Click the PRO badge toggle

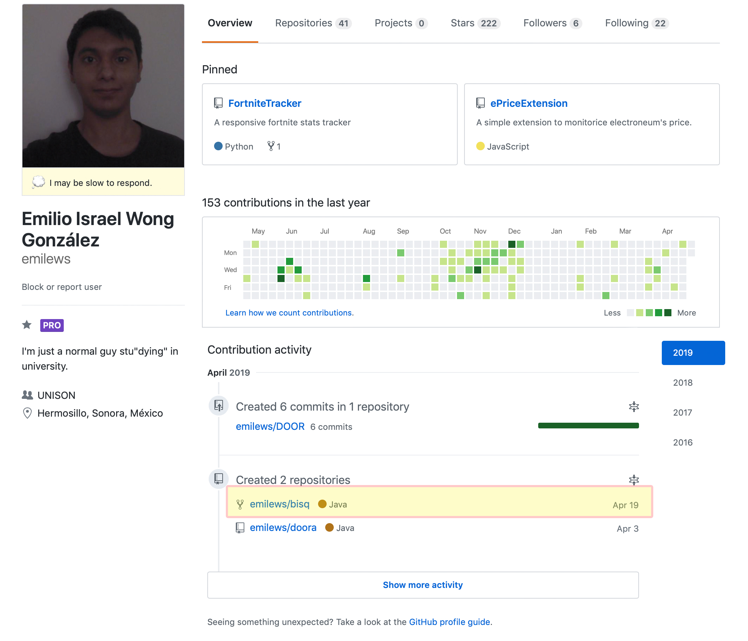pos(51,325)
